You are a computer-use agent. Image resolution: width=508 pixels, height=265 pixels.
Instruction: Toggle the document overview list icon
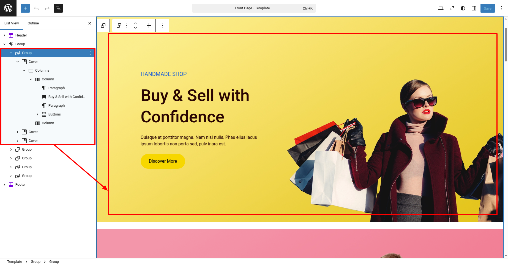[58, 8]
